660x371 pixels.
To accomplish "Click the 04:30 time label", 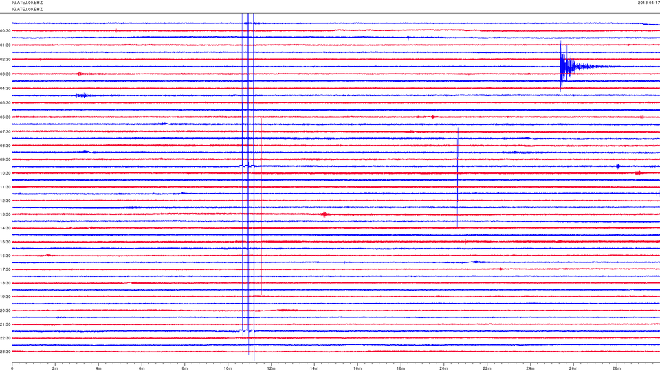I will [x=5, y=89].
